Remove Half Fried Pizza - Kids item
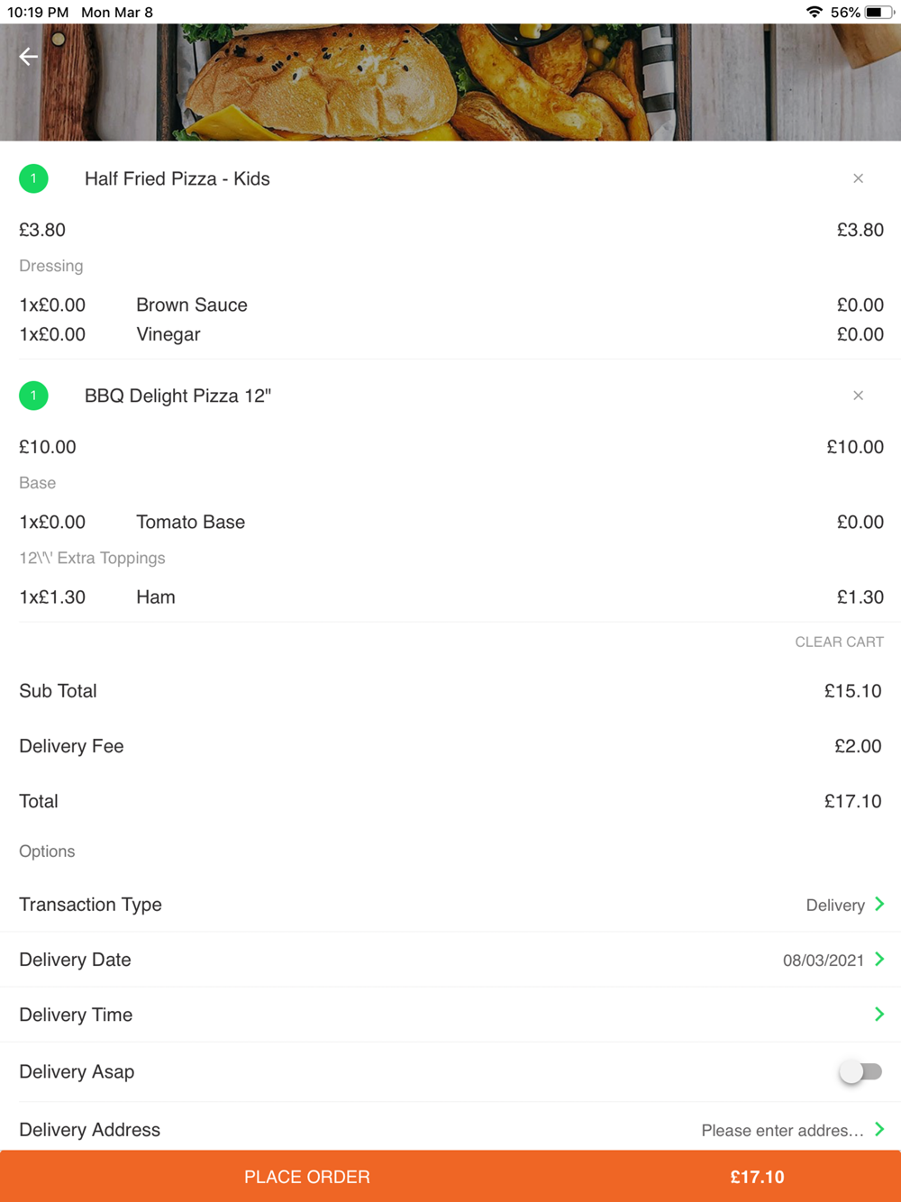Image resolution: width=901 pixels, height=1202 pixels. (x=858, y=178)
